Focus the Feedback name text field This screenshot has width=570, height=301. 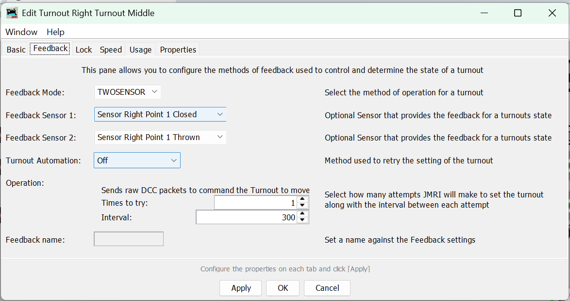(129, 239)
